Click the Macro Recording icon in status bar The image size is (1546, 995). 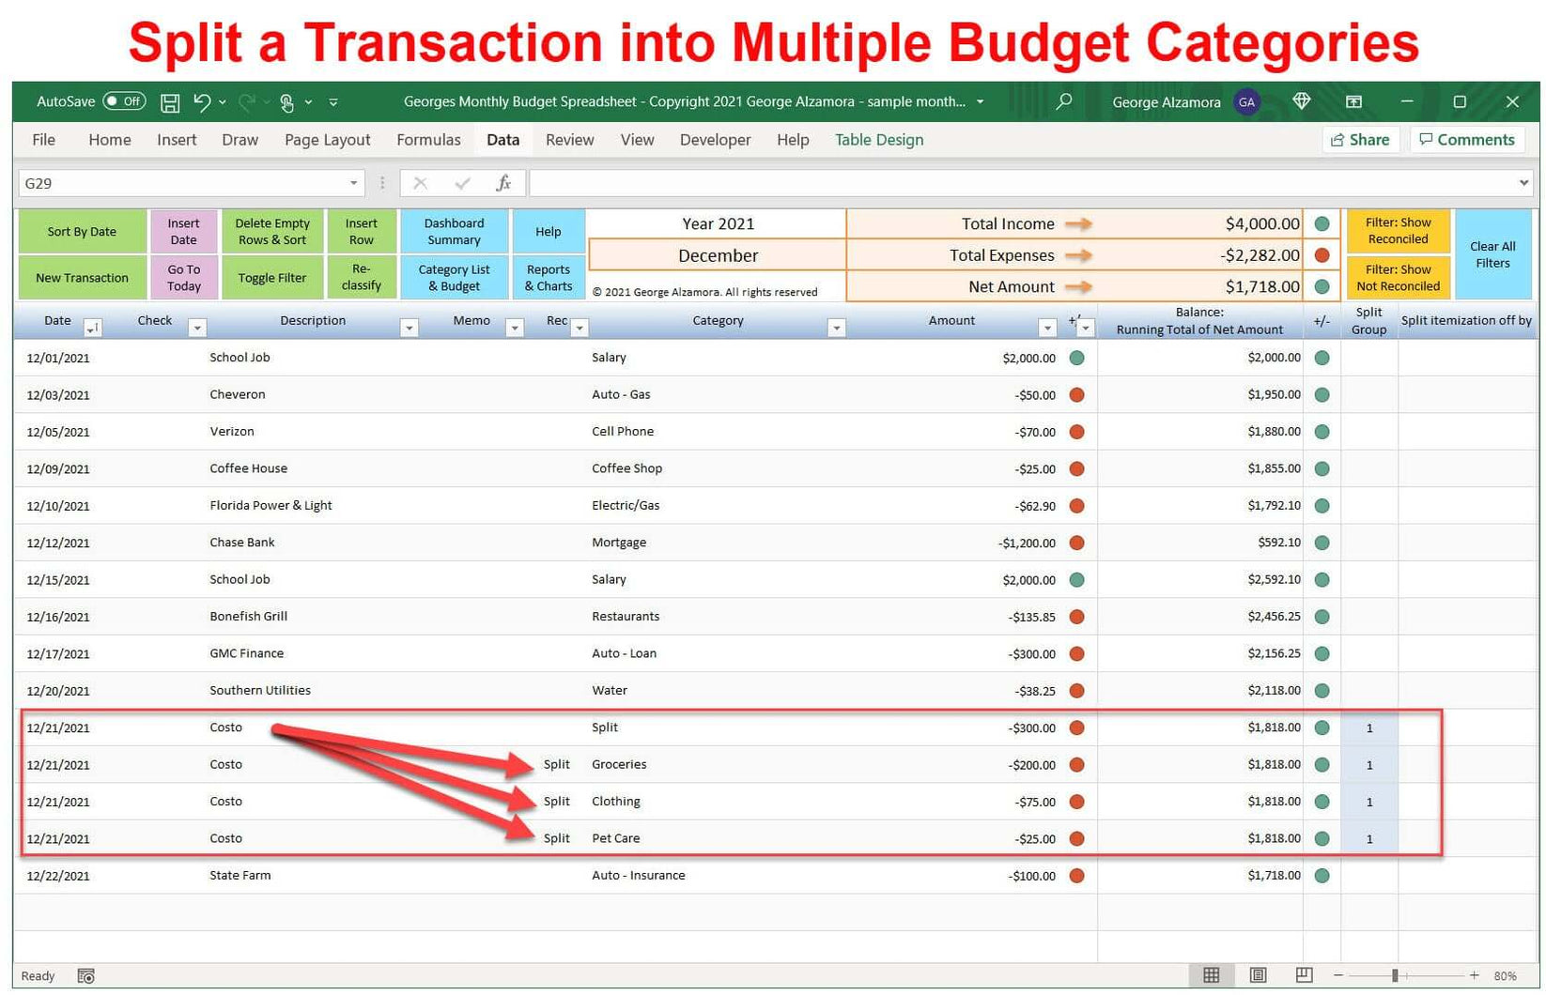(x=85, y=976)
